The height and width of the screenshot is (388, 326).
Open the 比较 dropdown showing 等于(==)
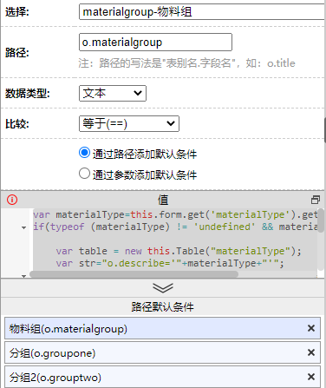129,123
